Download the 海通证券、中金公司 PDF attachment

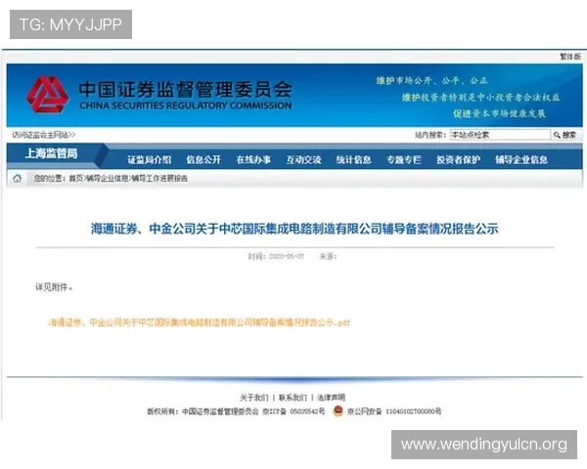(200, 322)
